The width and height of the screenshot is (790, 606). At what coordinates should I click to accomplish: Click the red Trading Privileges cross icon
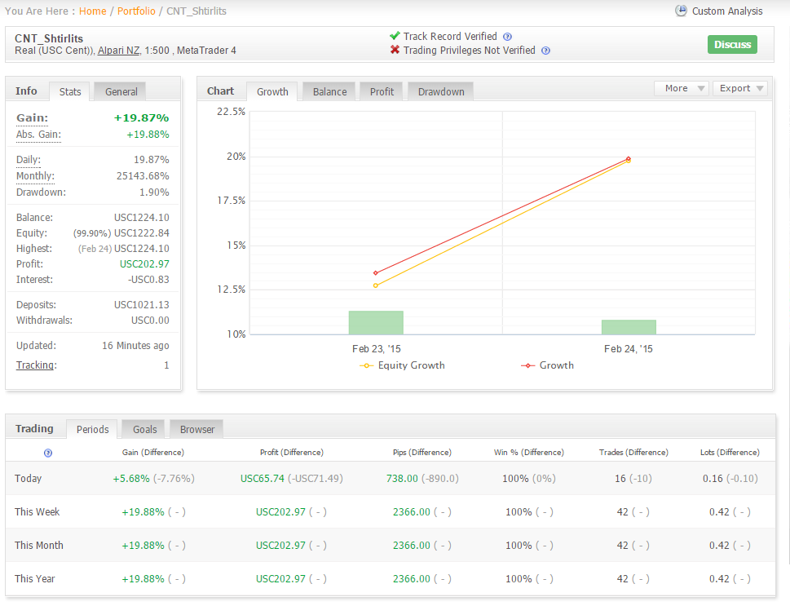(395, 50)
